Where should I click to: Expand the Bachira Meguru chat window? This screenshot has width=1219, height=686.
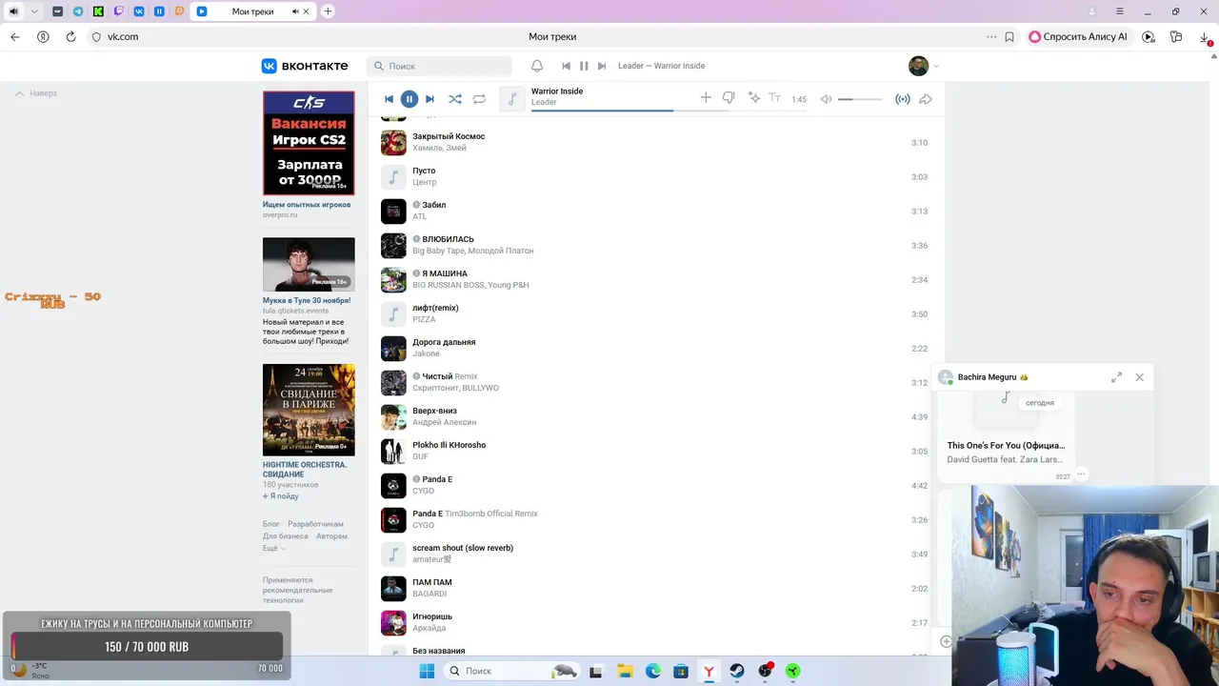pyautogui.click(x=1116, y=377)
